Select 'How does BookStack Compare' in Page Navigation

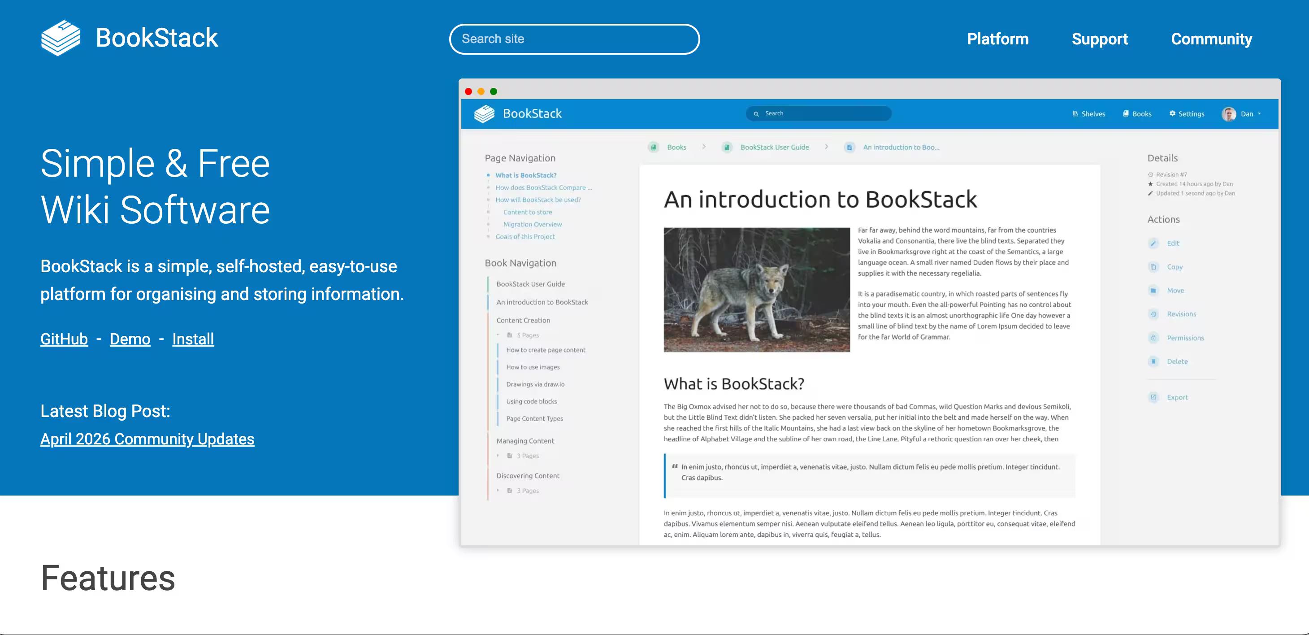[544, 187]
